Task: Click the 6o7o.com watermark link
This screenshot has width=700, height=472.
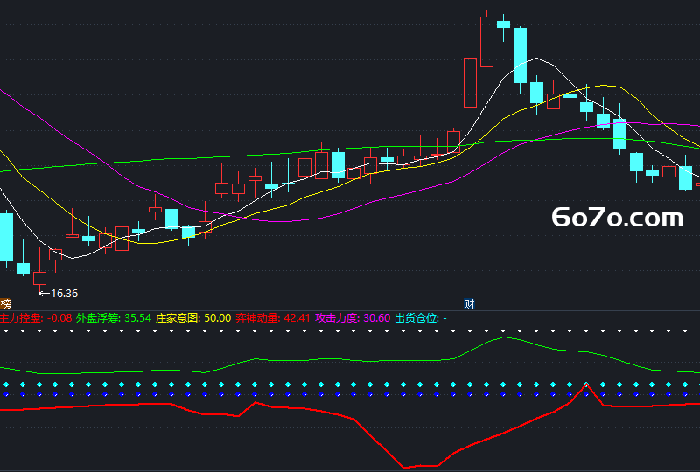Action: [x=617, y=218]
